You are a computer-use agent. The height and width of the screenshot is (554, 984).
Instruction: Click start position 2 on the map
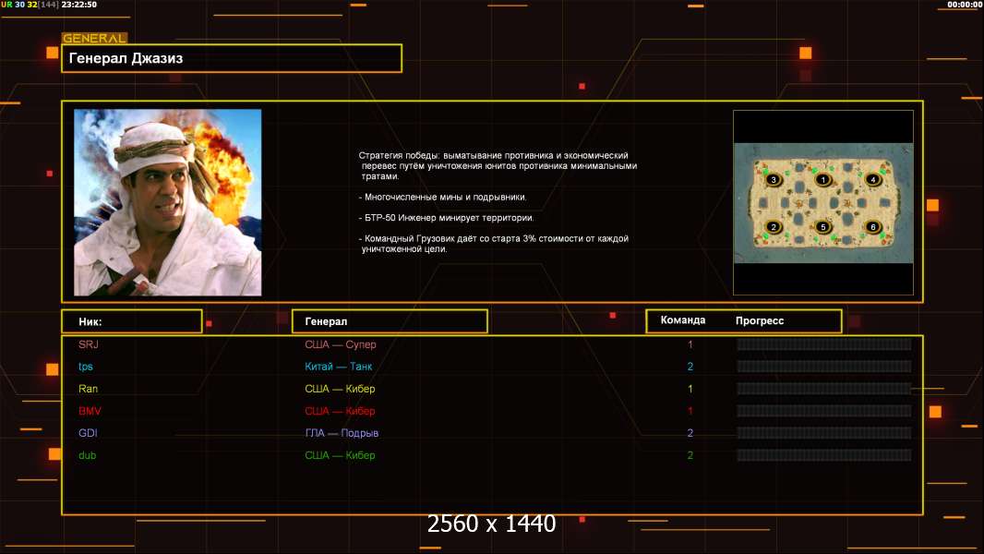(x=774, y=226)
